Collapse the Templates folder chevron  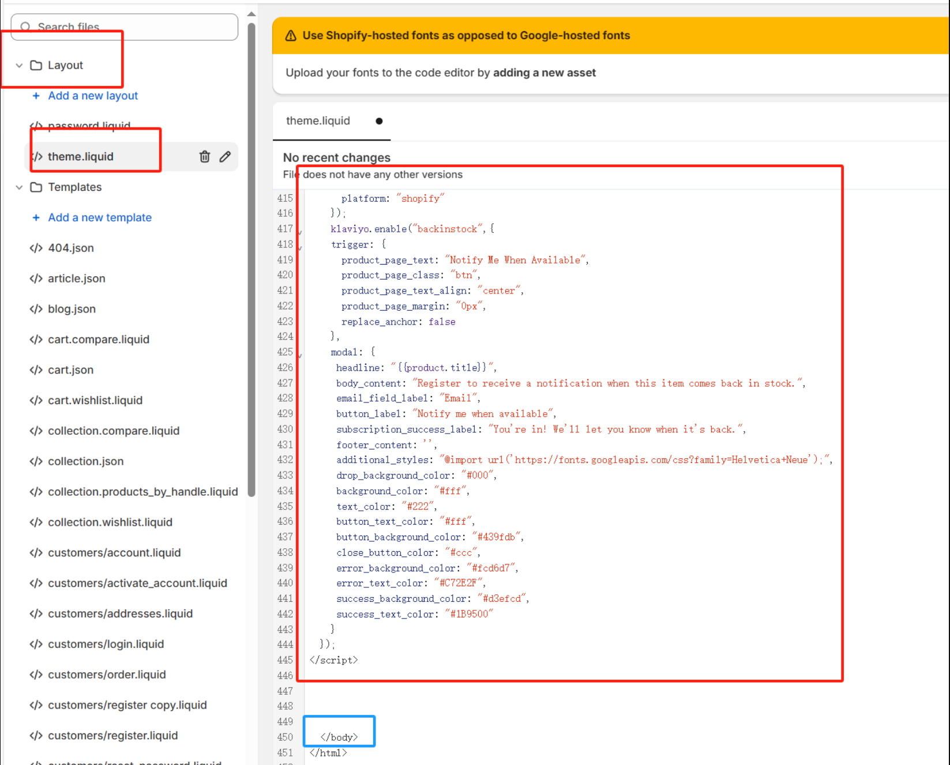point(19,187)
